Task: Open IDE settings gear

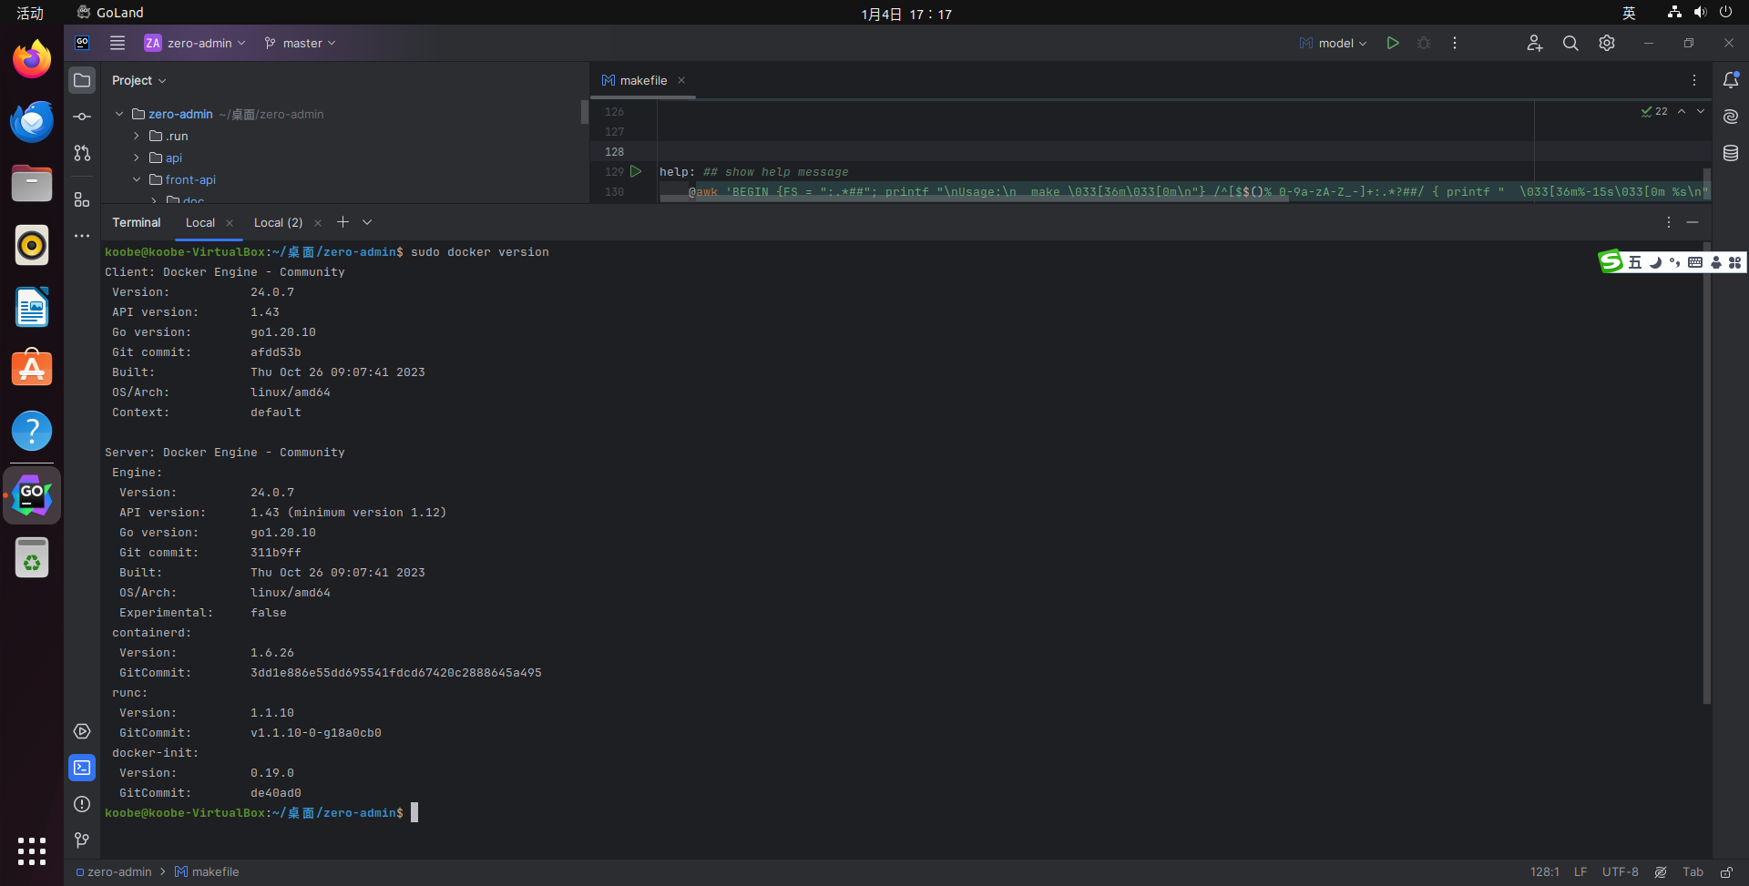Action: (1607, 43)
